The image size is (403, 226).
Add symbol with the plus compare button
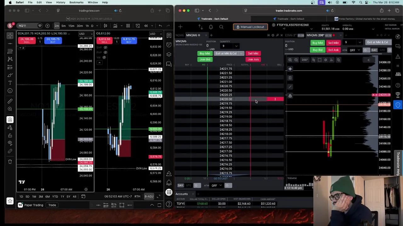47,26
